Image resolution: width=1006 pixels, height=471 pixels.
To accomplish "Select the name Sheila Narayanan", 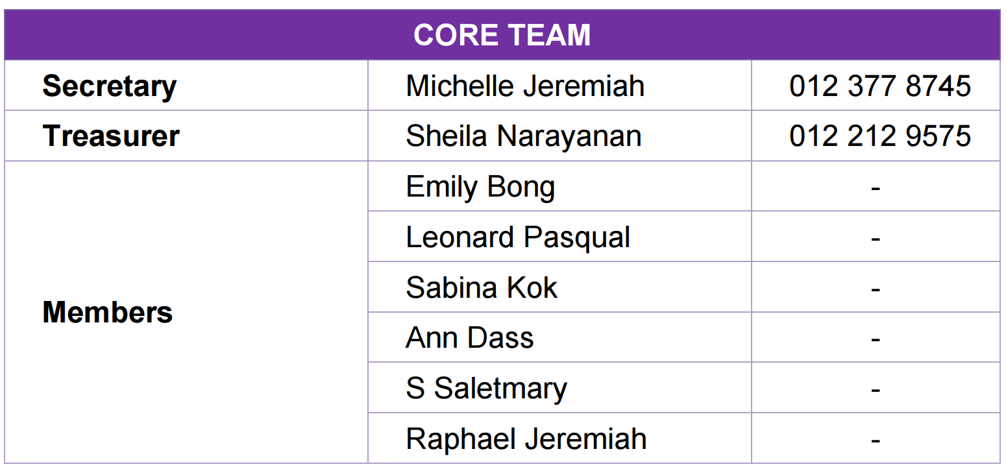I will 523,136.
